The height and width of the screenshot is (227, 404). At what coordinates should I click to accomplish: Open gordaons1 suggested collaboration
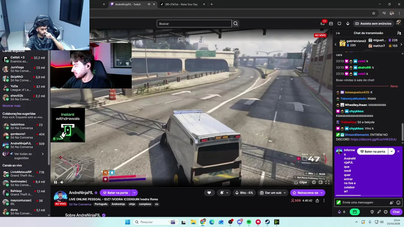pyautogui.click(x=24, y=136)
